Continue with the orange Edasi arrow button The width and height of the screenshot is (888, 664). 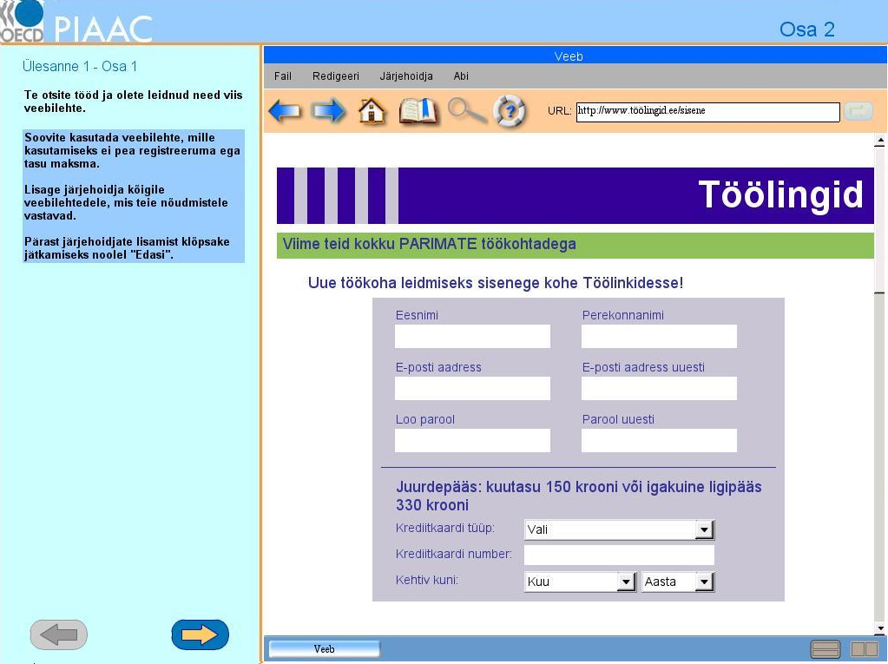[200, 634]
